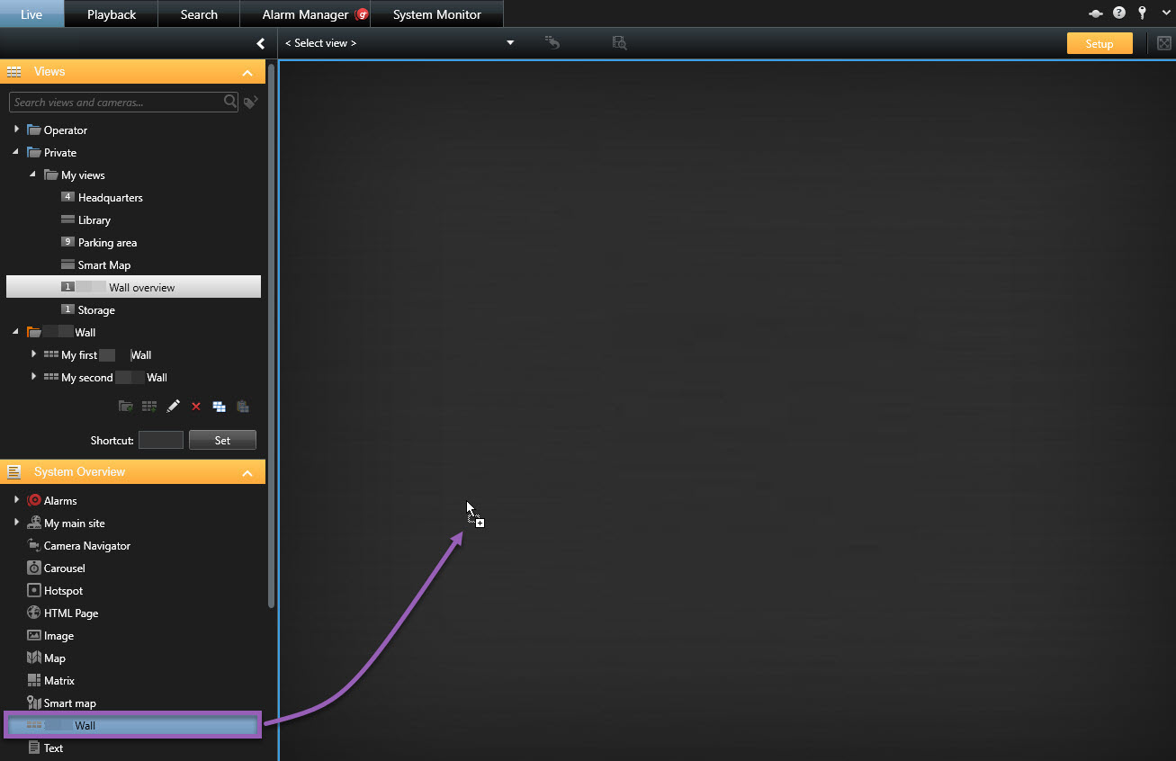The image size is (1176, 761).
Task: Open the Alarm Manager tab
Action: pyautogui.click(x=305, y=14)
